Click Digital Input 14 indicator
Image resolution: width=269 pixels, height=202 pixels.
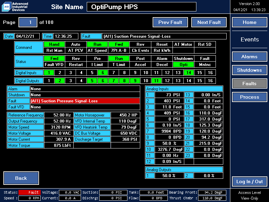point(189,73)
